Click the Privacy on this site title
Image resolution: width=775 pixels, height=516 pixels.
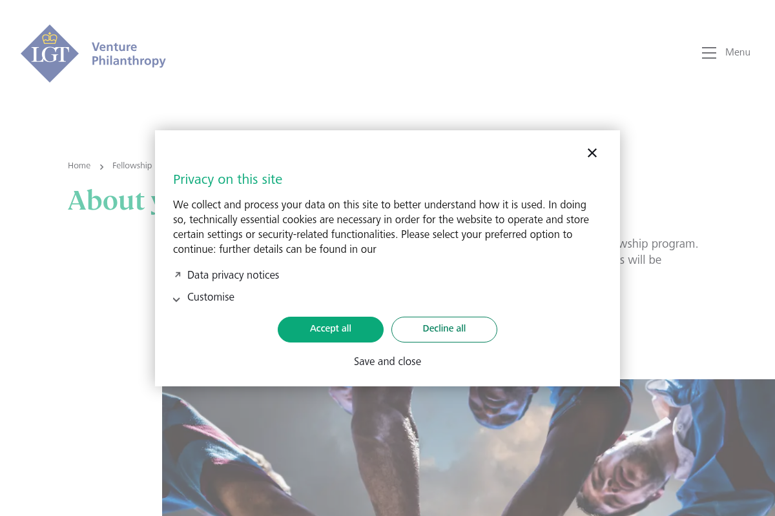[227, 179]
